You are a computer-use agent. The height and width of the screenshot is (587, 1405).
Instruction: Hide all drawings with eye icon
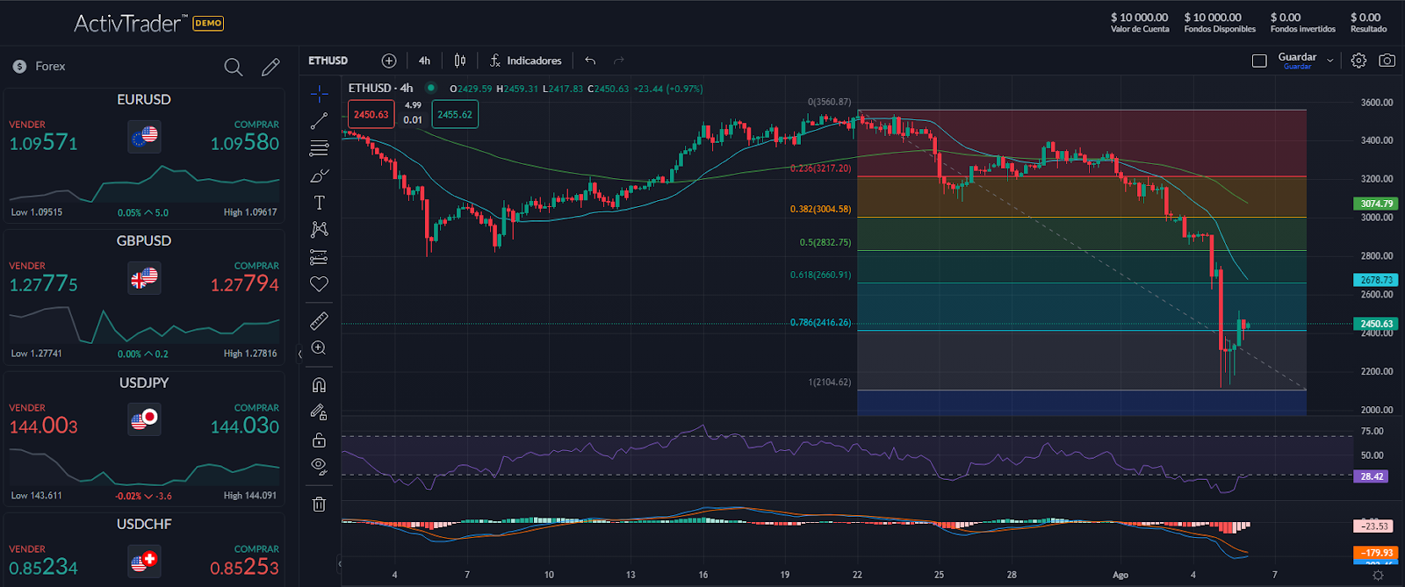319,466
